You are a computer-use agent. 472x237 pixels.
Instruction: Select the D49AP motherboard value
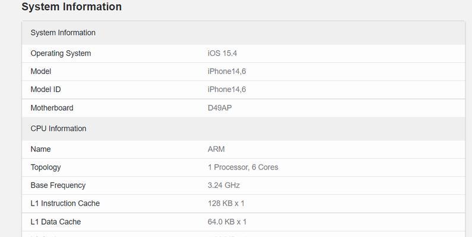(x=220, y=108)
